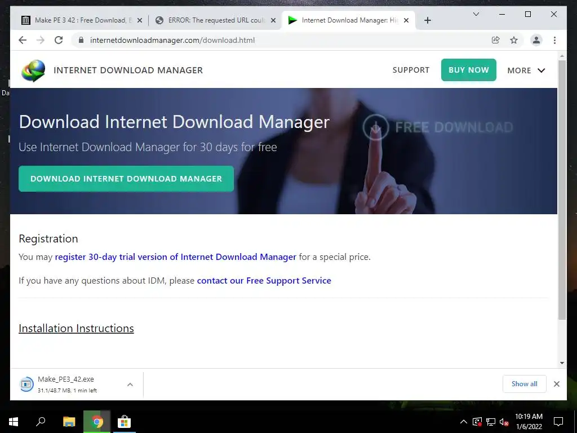The height and width of the screenshot is (433, 577).
Task: Open register 30-day trial version link
Action: tap(176, 257)
